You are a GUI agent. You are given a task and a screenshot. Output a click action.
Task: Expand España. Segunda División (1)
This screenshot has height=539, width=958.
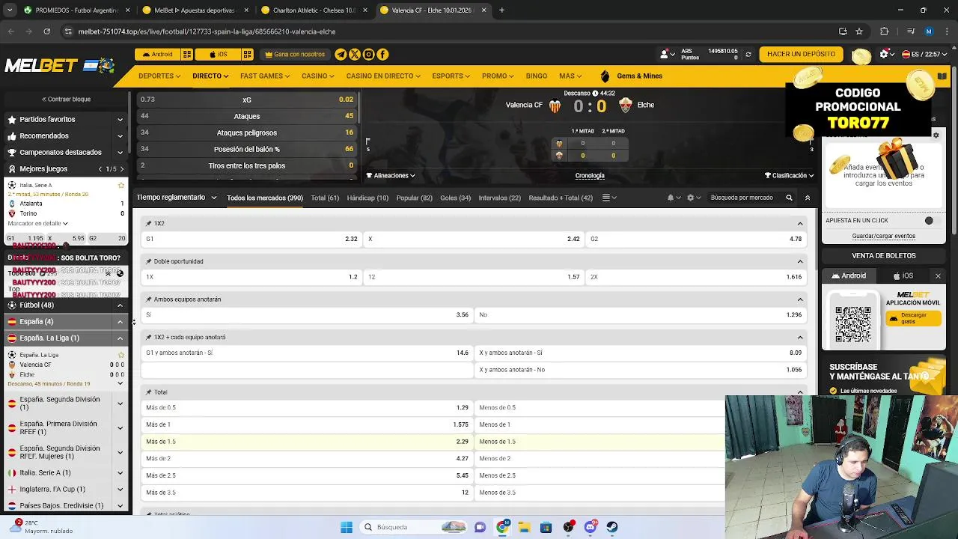click(x=120, y=404)
